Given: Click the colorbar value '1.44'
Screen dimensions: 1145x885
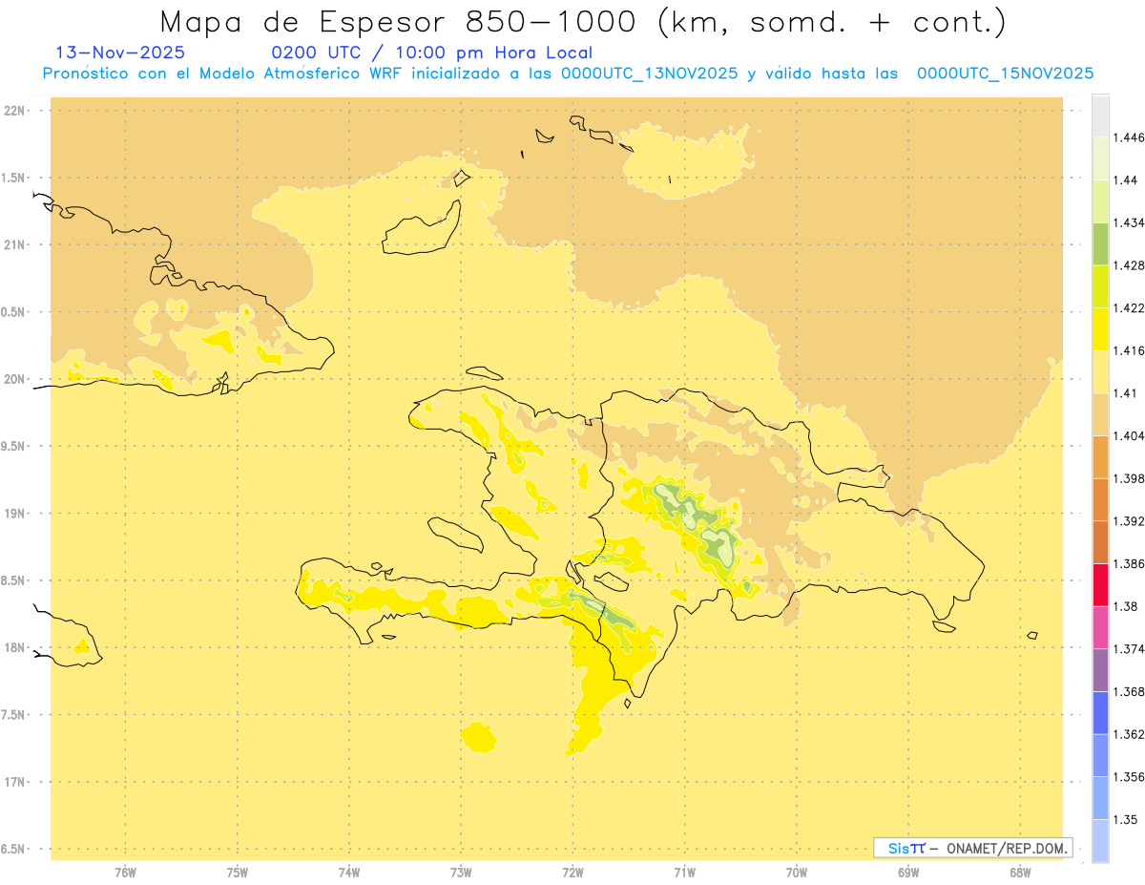Looking at the screenshot, I should pos(1125,180).
